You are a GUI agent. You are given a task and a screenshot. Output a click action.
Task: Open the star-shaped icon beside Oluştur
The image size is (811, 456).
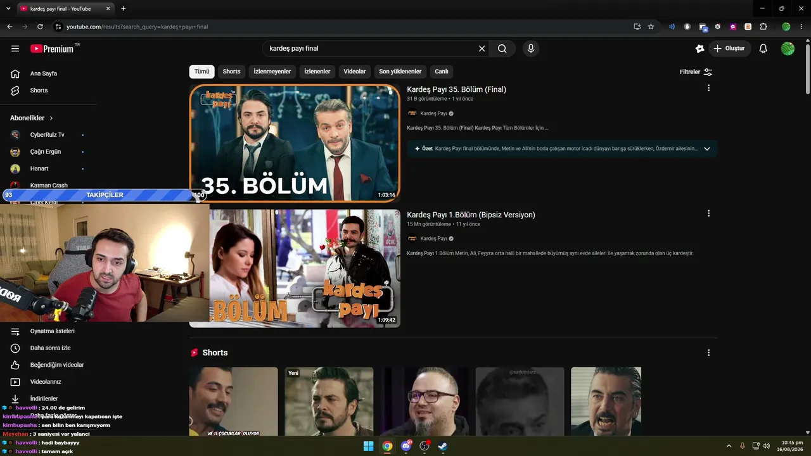[x=699, y=49]
